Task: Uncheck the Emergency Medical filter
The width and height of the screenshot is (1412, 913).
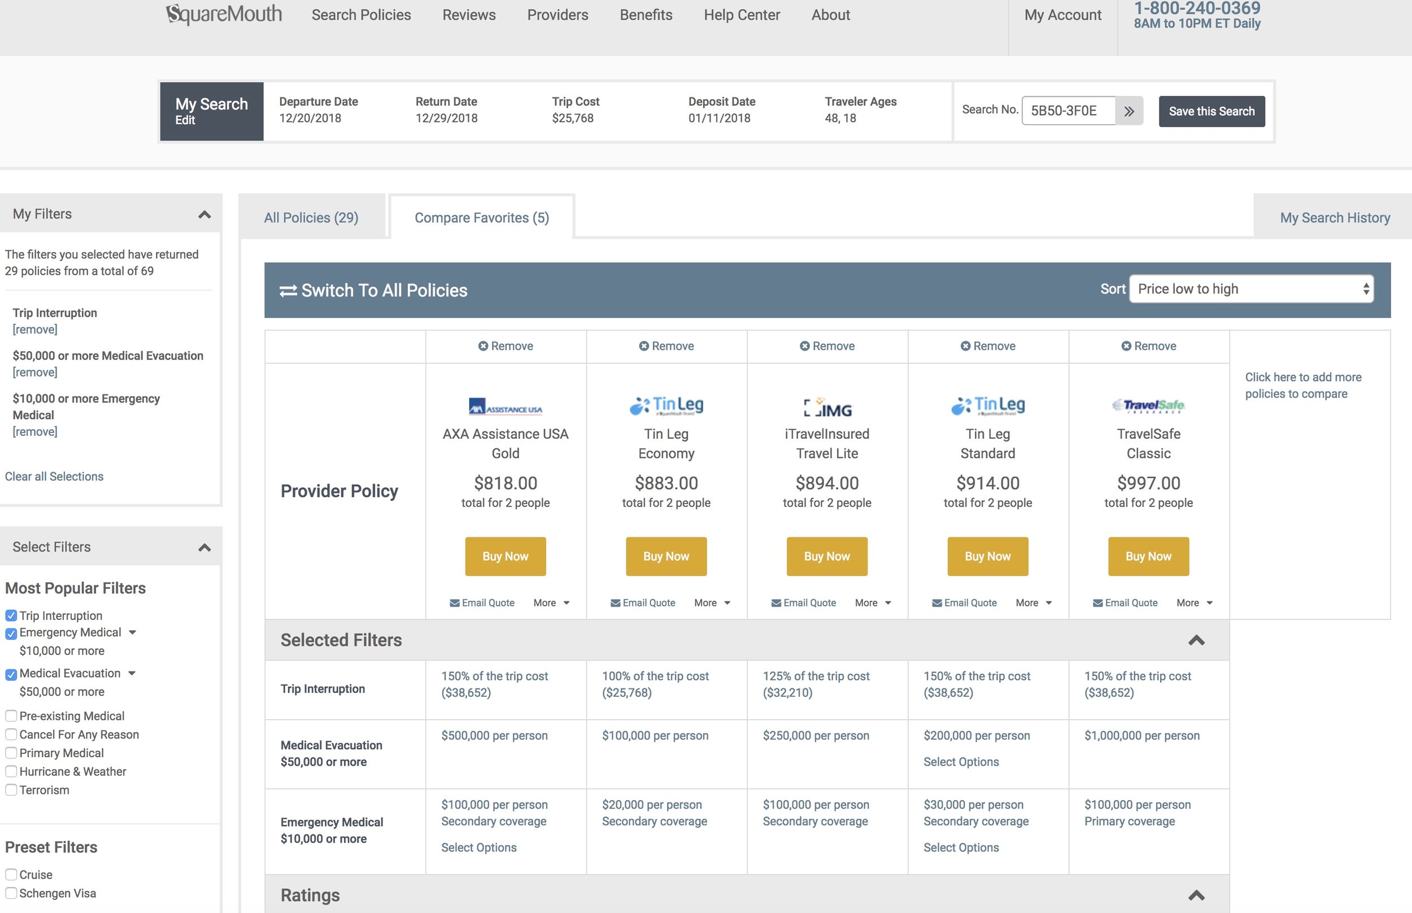Action: point(11,634)
